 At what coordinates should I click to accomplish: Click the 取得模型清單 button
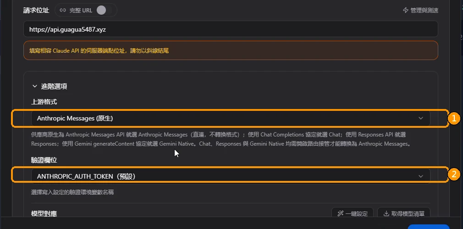tap(404, 213)
